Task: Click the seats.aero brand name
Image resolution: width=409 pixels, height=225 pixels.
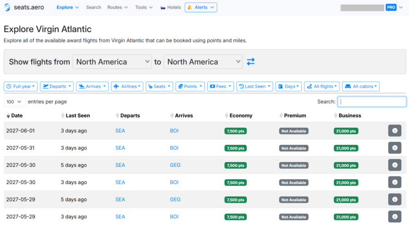Action: pyautogui.click(x=29, y=7)
